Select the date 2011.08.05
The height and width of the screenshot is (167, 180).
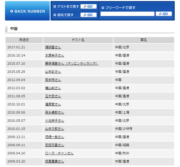[x=16, y=96]
